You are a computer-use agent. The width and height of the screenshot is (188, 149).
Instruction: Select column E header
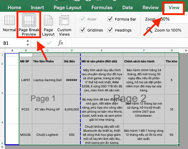[x=102, y=51]
